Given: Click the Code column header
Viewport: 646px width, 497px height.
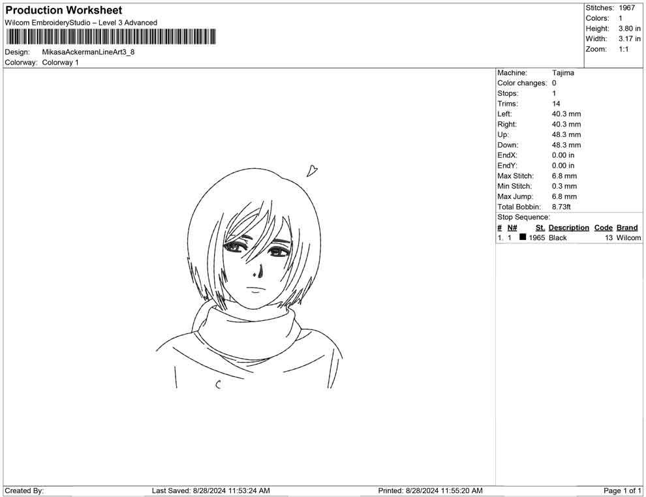Looking at the screenshot, I should pyautogui.click(x=604, y=228).
